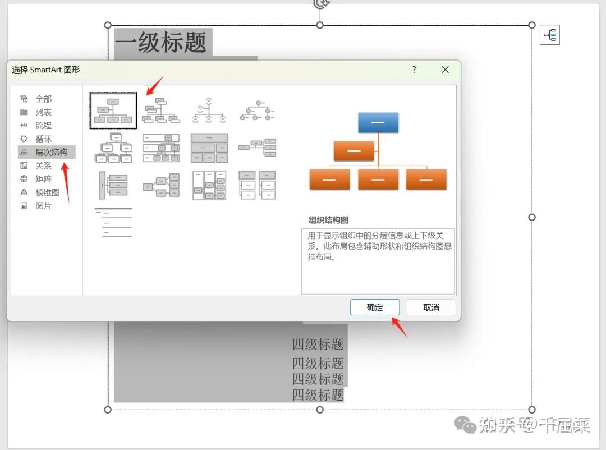Select the labeled hierarchy list layout
606x450 pixels.
coord(113,222)
